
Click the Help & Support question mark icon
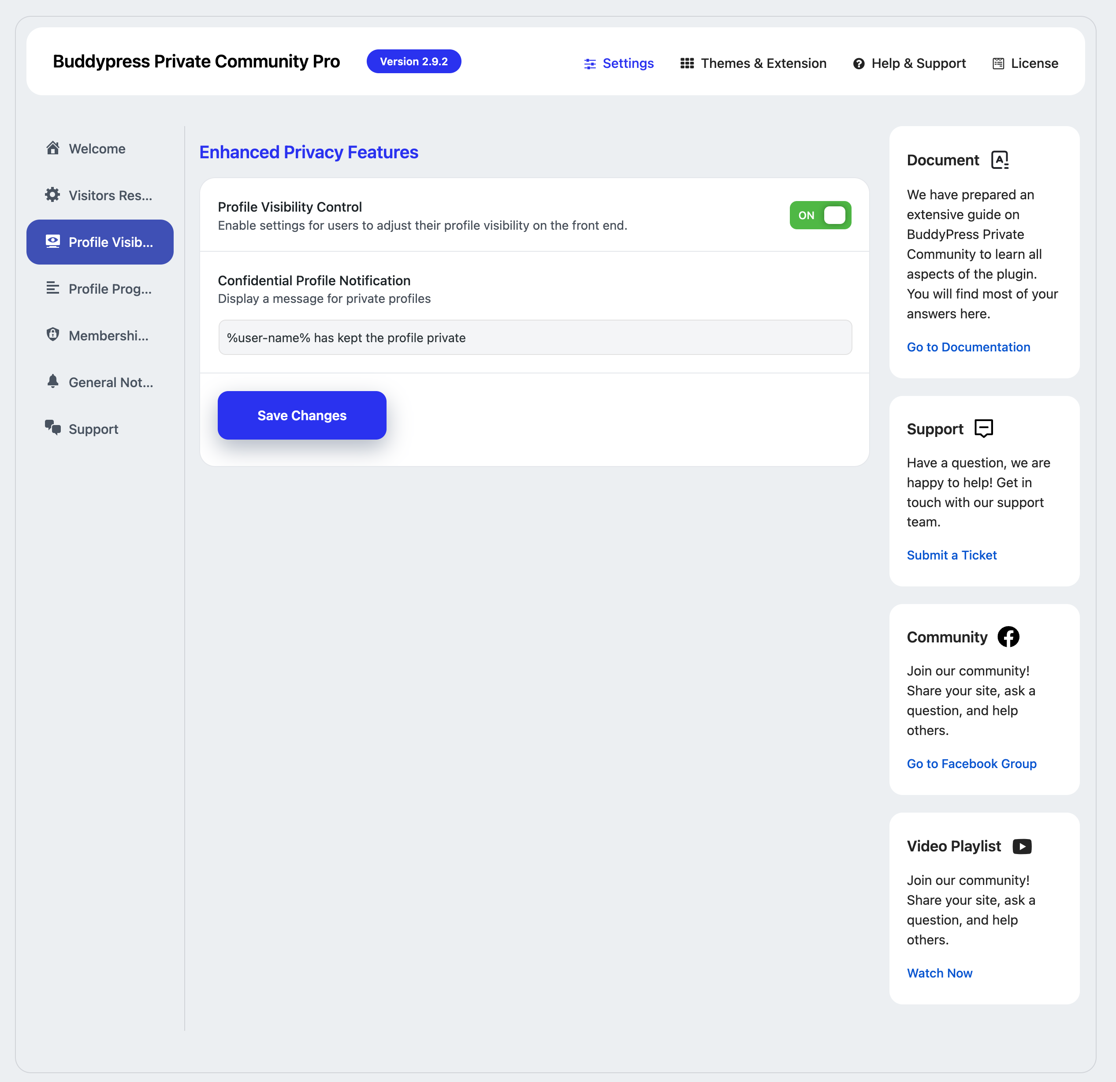click(x=859, y=64)
